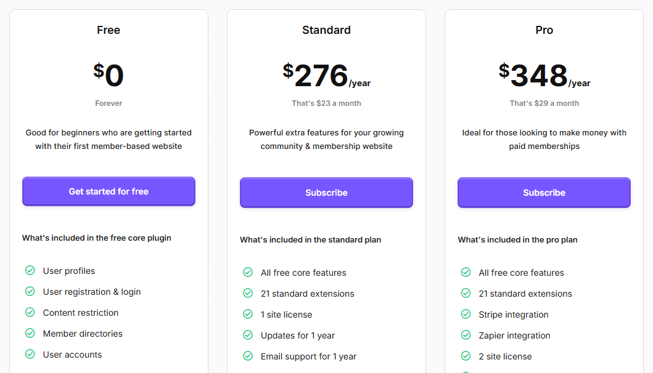
Task: Subscribe to the Standard plan
Action: [327, 193]
